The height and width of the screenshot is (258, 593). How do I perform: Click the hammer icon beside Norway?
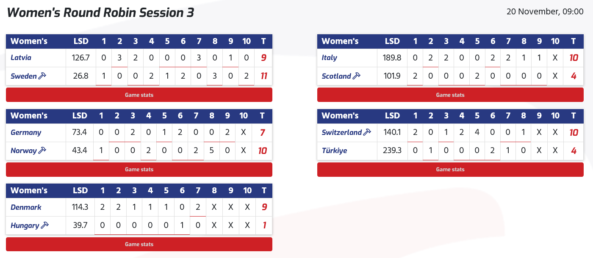pyautogui.click(x=42, y=151)
